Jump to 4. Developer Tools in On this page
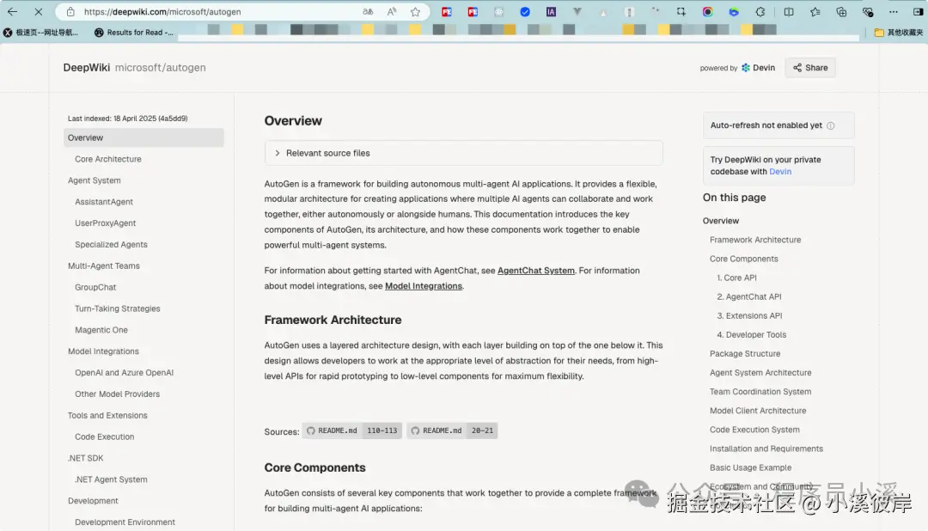The height and width of the screenshot is (531, 928). point(752,334)
